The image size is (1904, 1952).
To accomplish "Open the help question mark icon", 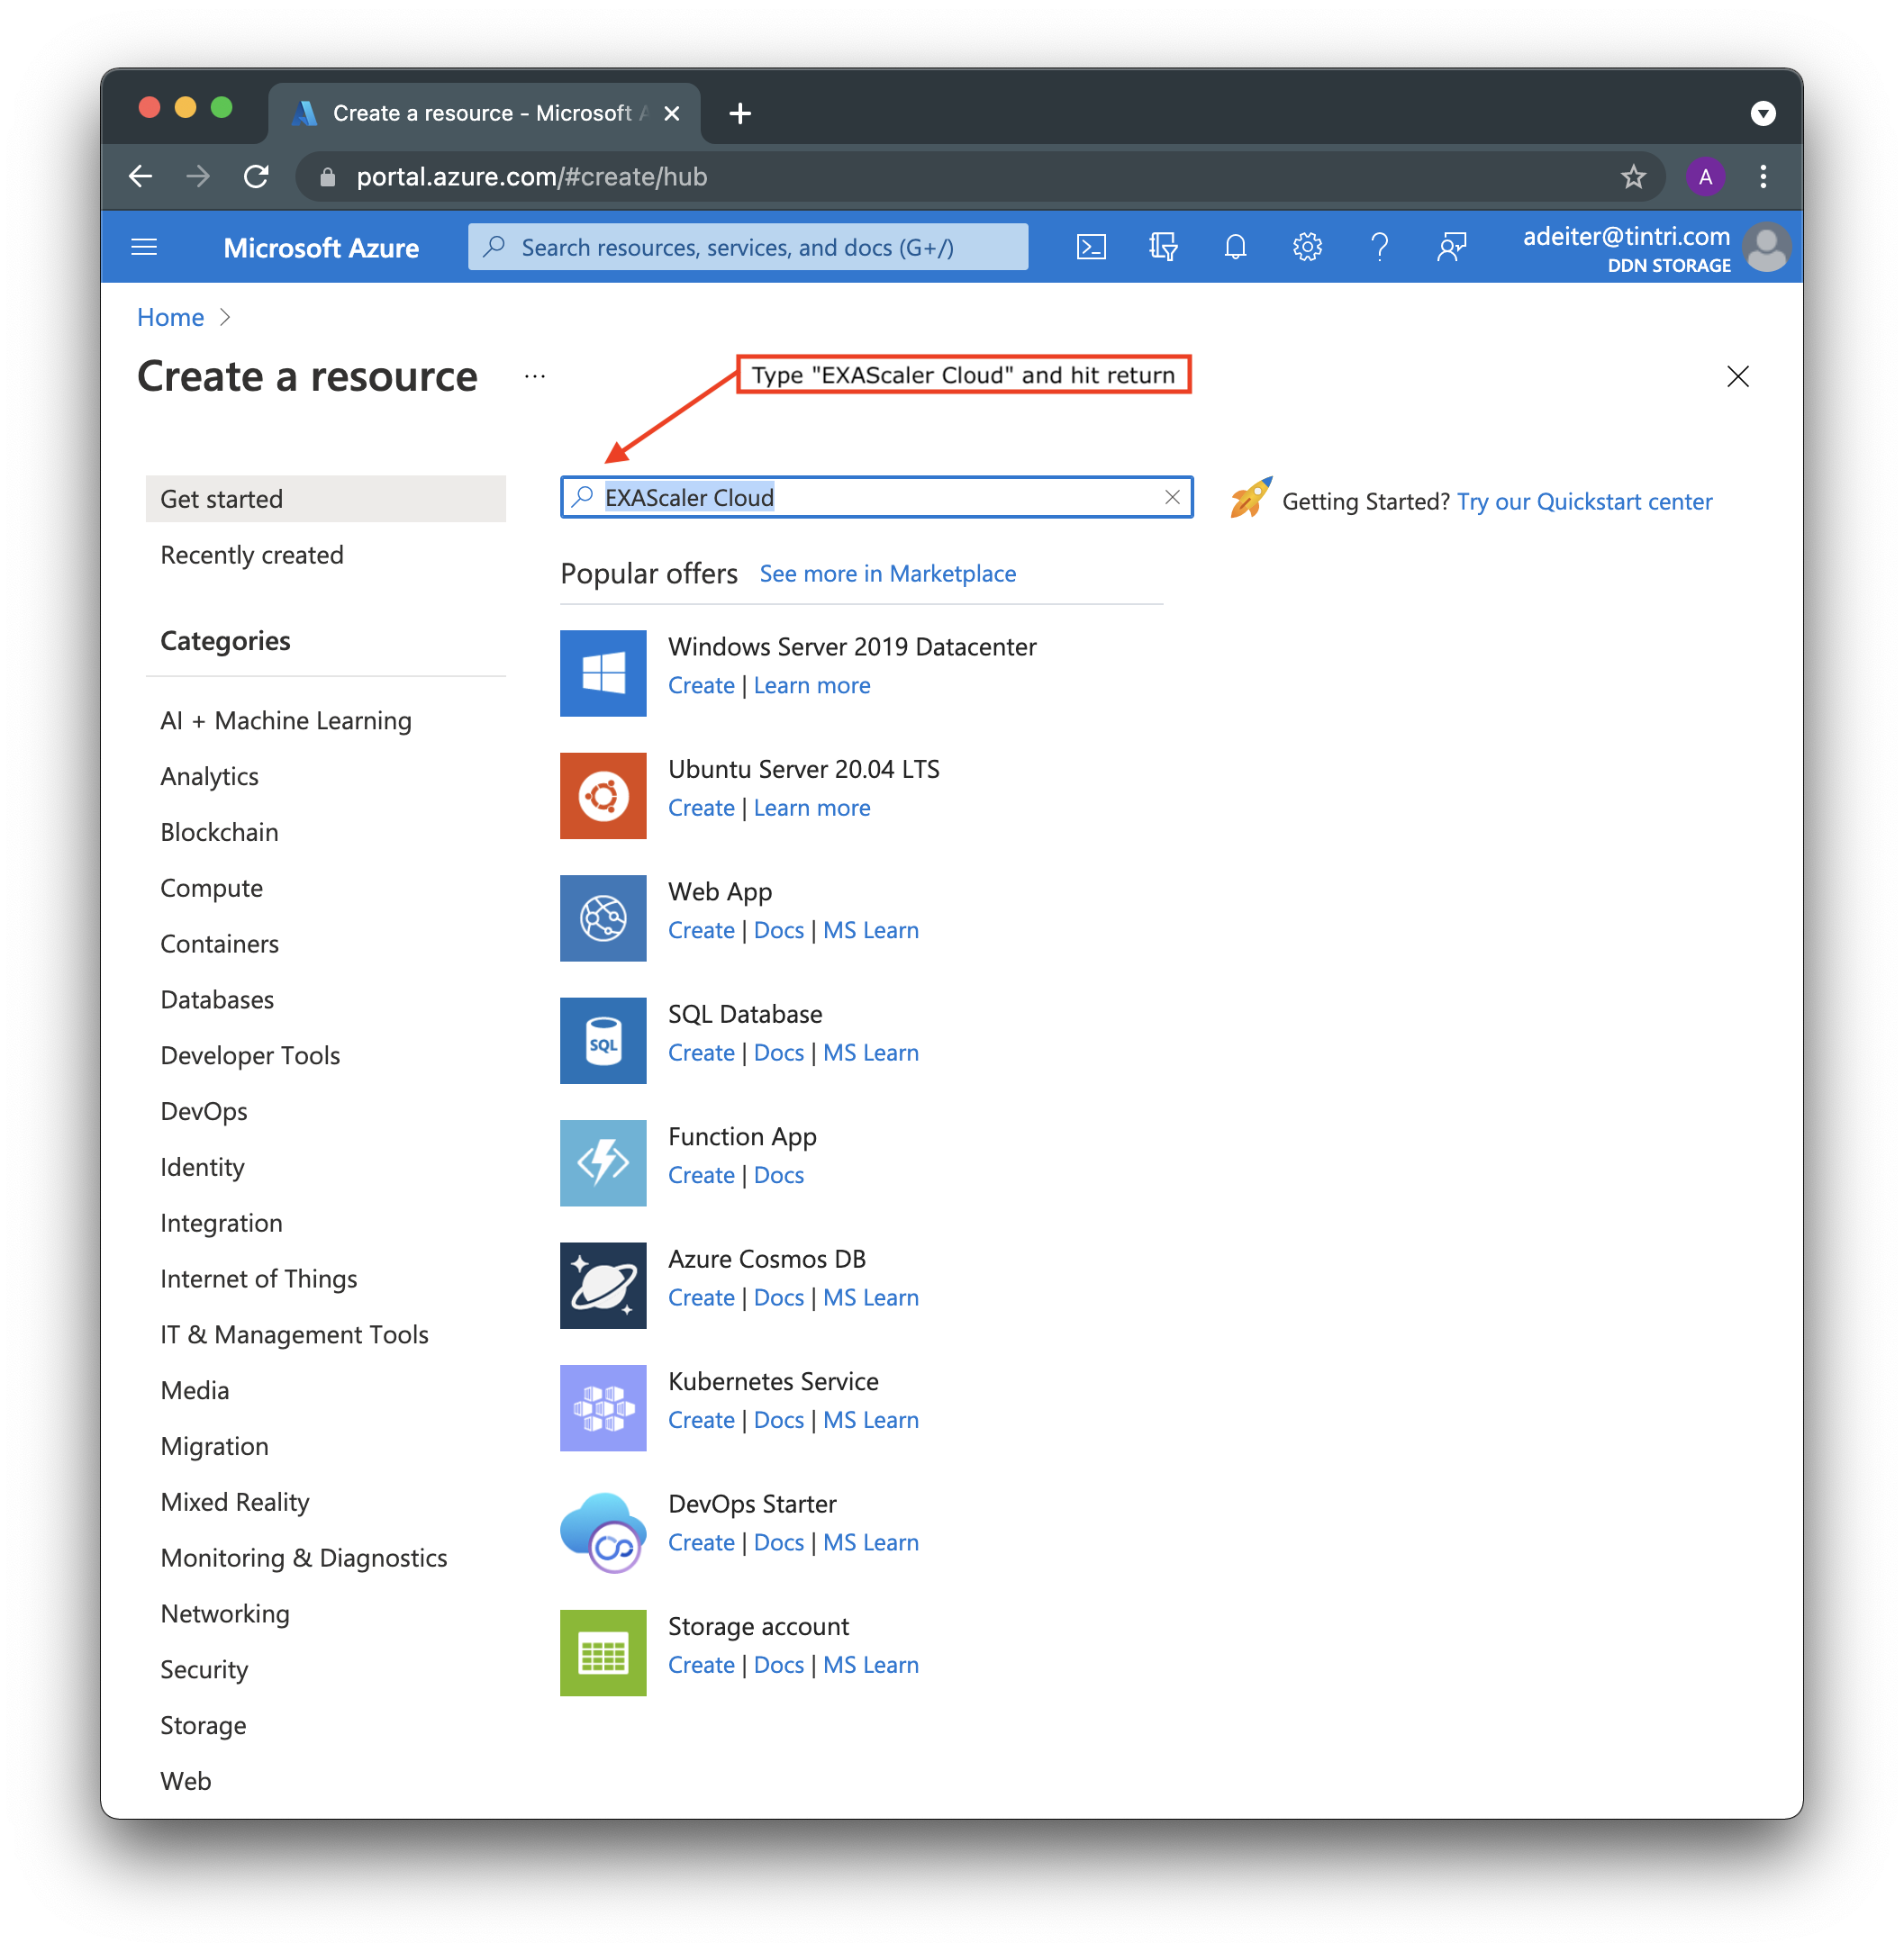I will pos(1379,247).
